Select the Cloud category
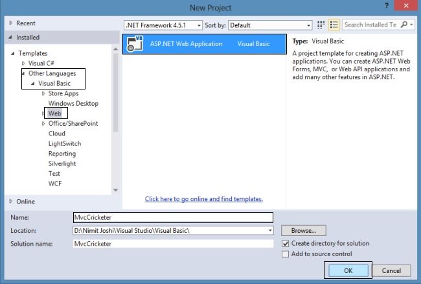The width and height of the screenshot is (421, 284). point(56,134)
